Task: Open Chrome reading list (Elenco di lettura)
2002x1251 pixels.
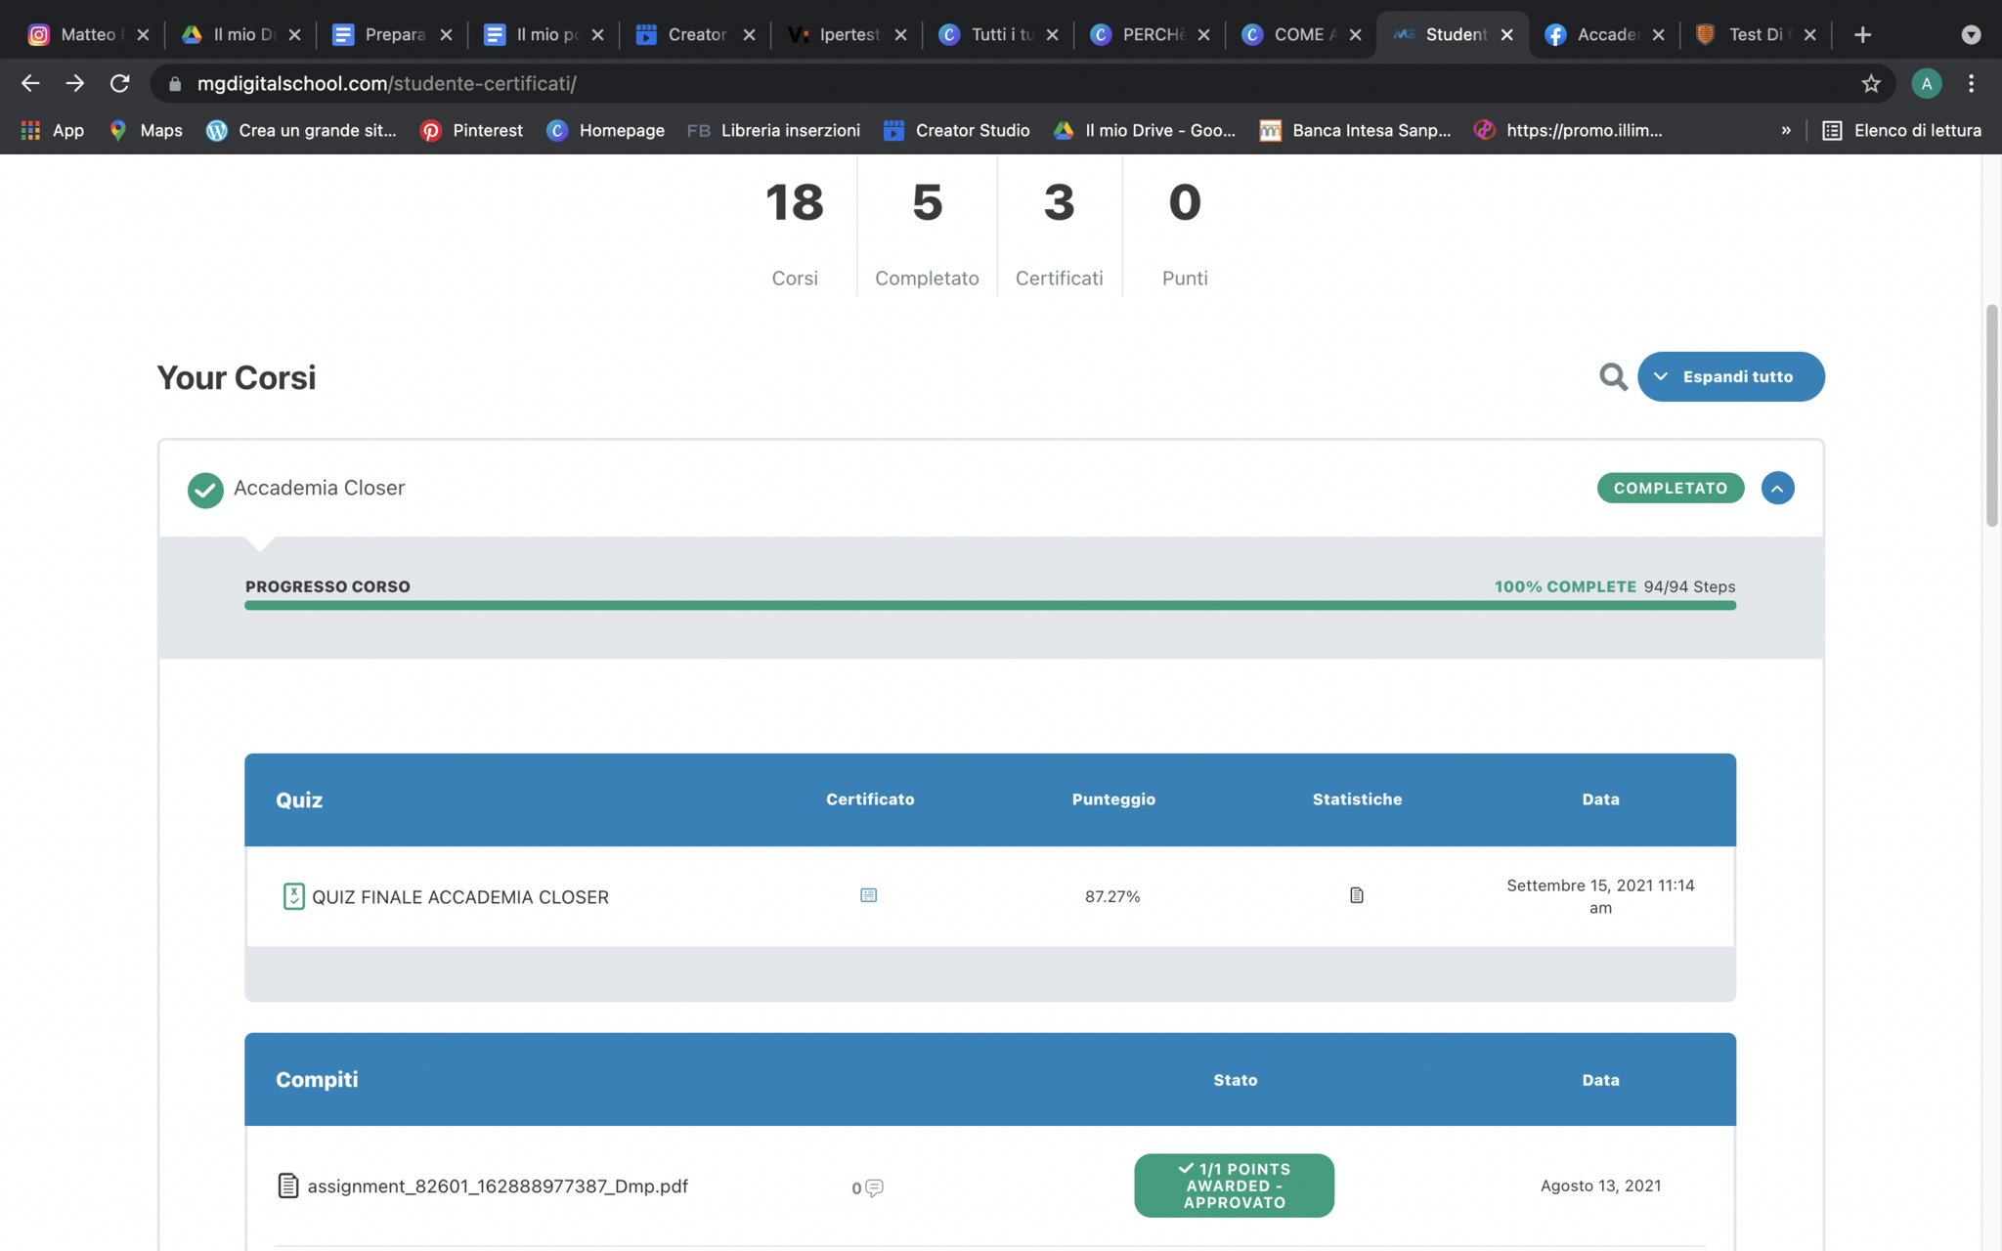Action: (x=1902, y=130)
